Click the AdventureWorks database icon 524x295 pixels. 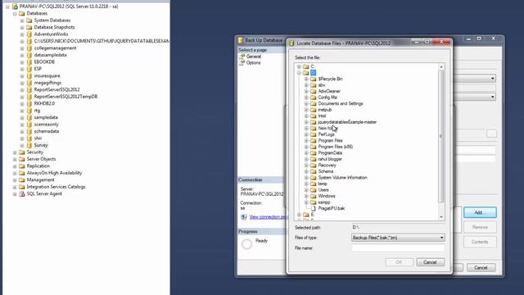[29, 34]
